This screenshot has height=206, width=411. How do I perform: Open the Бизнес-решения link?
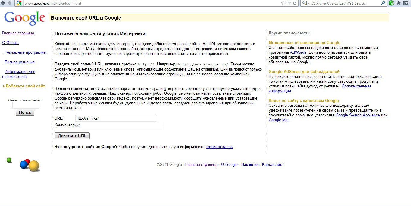coord(20,62)
